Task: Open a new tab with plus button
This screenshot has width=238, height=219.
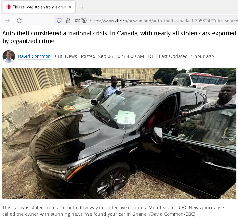Action: point(82,7)
